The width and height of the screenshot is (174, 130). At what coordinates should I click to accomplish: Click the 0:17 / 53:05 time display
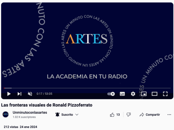pos(44,94)
